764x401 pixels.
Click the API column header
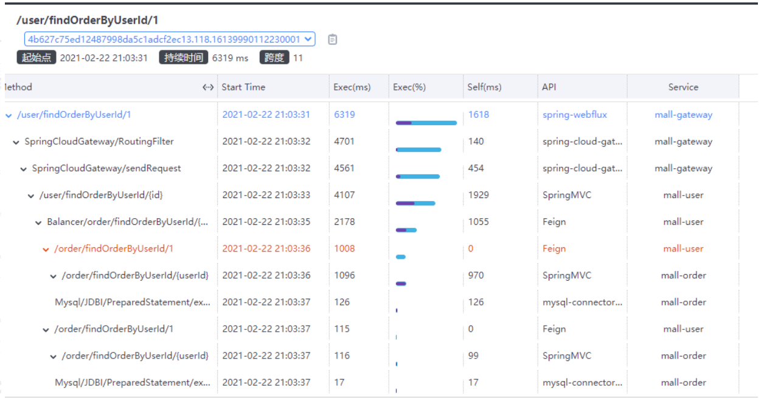[x=549, y=87]
